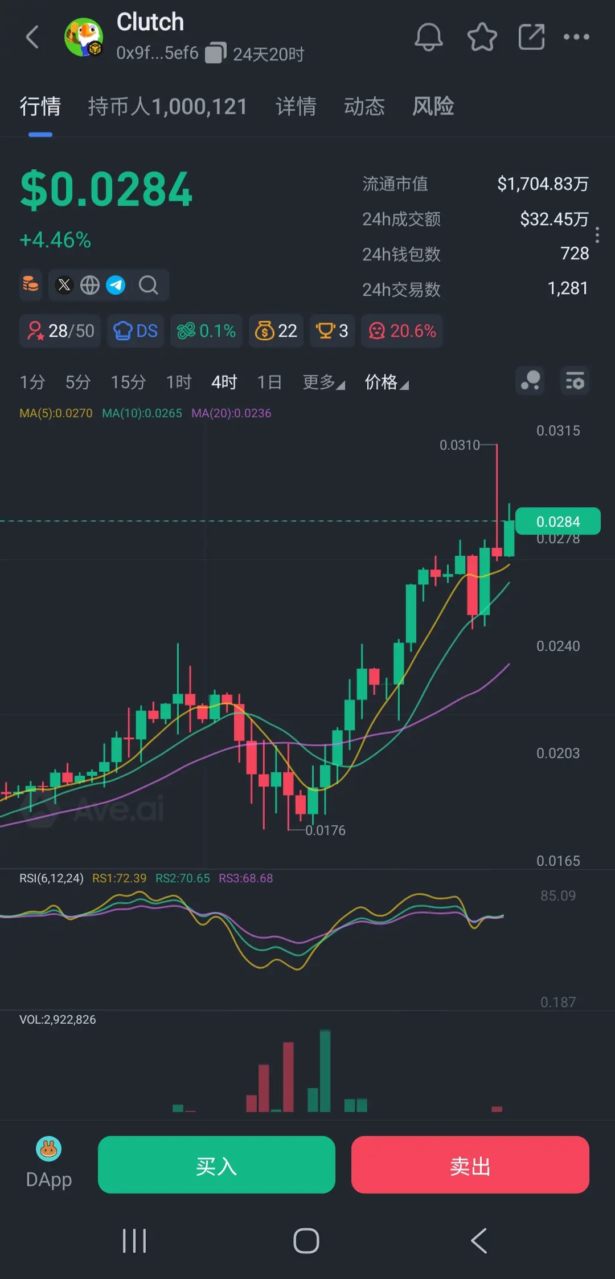Viewport: 615px width, 1279px height.
Task: Select the 5分 timeframe
Action: click(x=77, y=382)
